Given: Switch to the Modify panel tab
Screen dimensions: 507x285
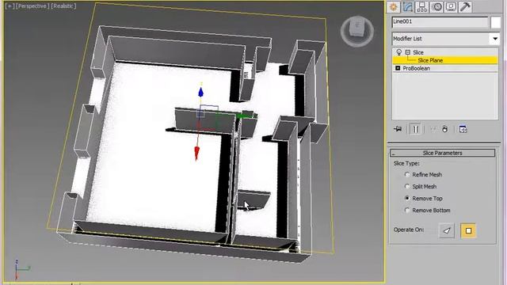Looking at the screenshot, I should pyautogui.click(x=408, y=7).
